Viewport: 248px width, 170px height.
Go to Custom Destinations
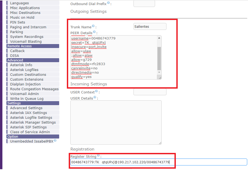point(33,74)
